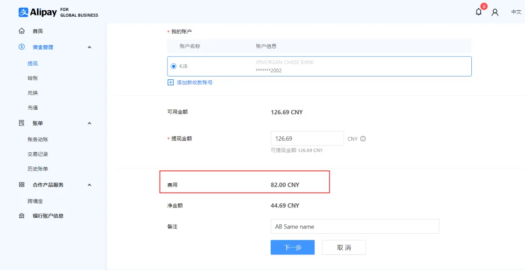Viewport: 525px width, 270px height.
Task: Open the 历史账单 history page
Action: 39,168
